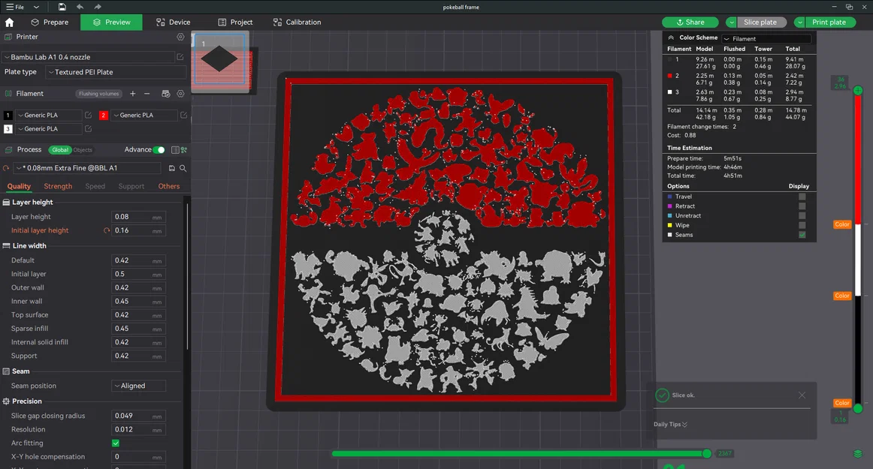Click the Slice plate button
Screen dimensions: 873x469
point(761,22)
